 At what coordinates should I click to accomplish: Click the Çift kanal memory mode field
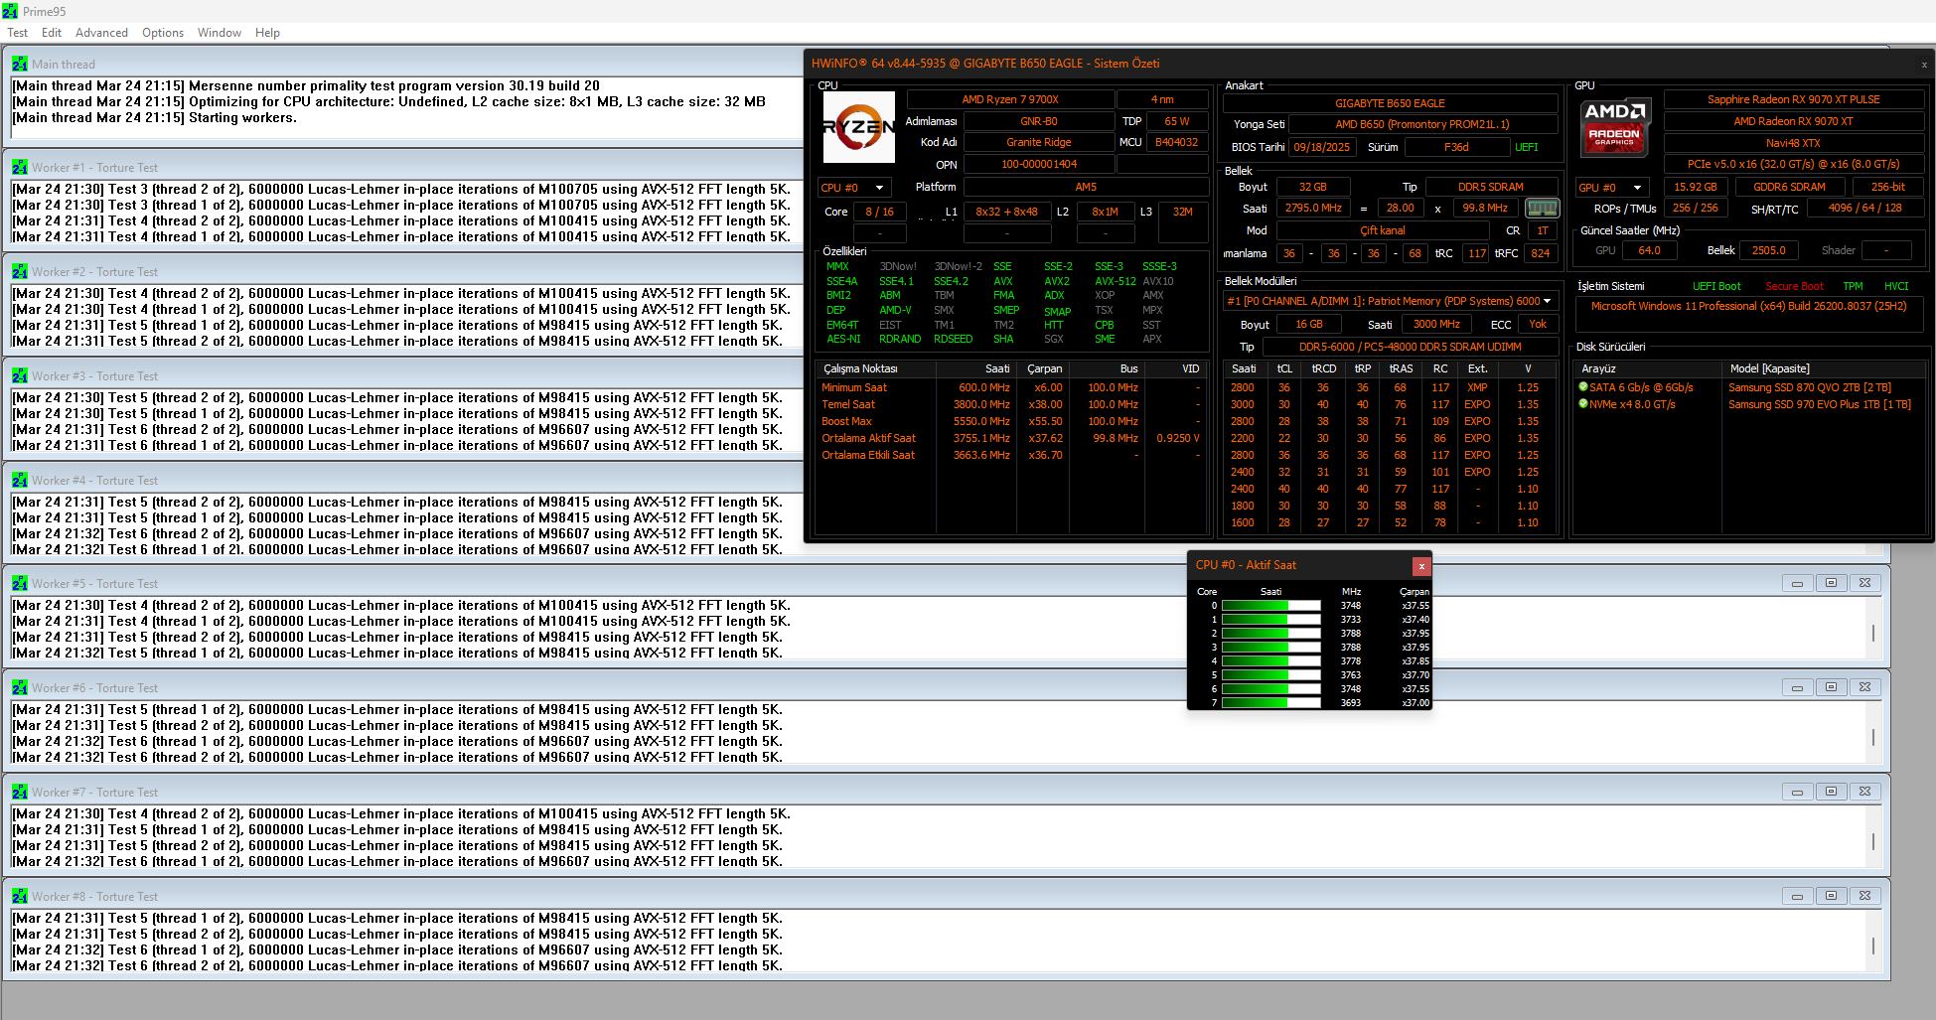coord(1383,230)
